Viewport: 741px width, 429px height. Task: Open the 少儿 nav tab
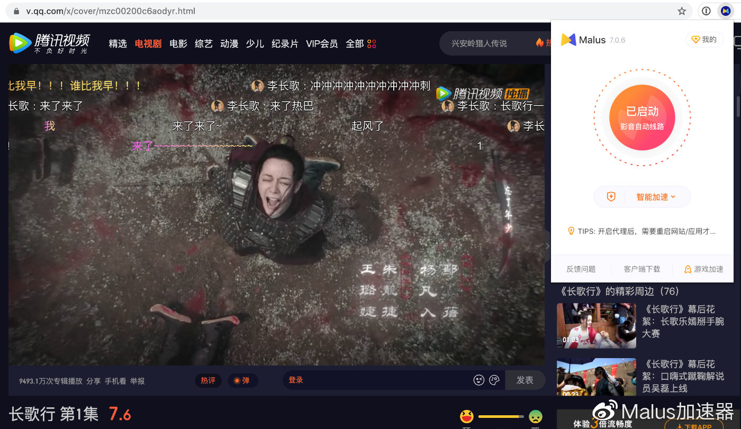(255, 43)
